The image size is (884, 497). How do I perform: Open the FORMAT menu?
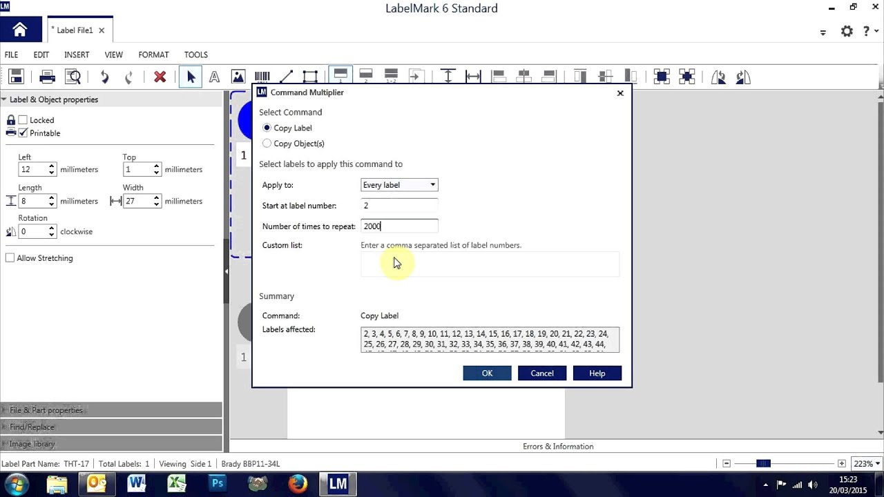[153, 55]
